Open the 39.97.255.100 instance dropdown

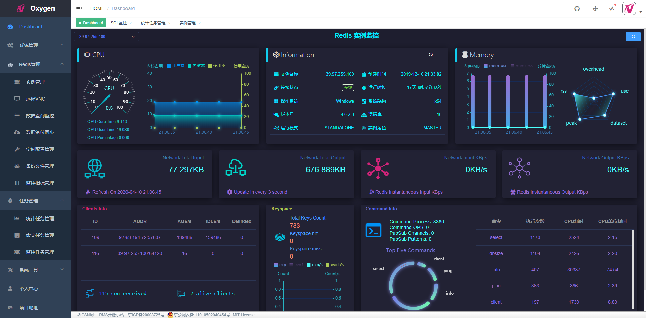click(x=106, y=37)
